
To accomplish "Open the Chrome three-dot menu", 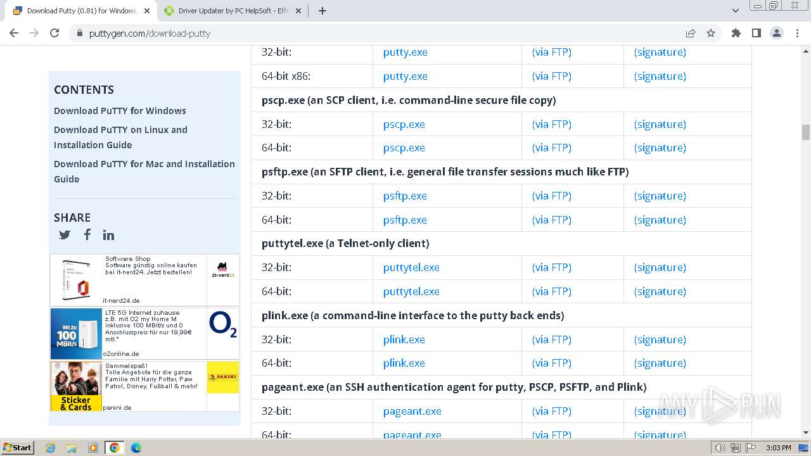I will pos(798,33).
